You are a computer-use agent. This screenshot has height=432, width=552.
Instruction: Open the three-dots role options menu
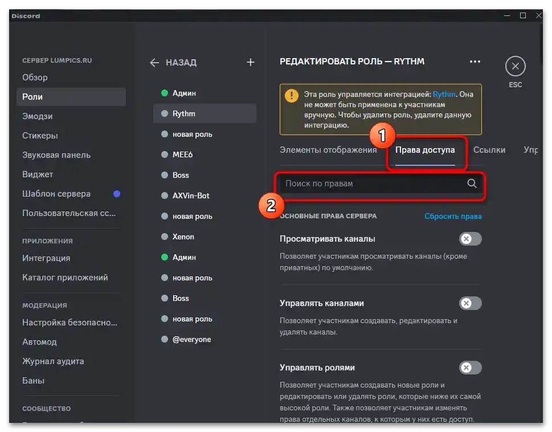pyautogui.click(x=475, y=62)
